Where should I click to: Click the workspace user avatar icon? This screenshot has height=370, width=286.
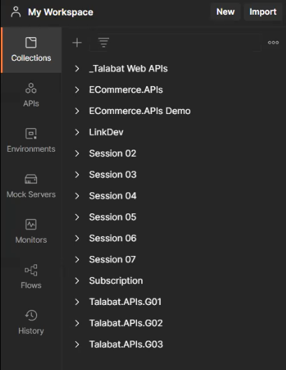click(16, 12)
